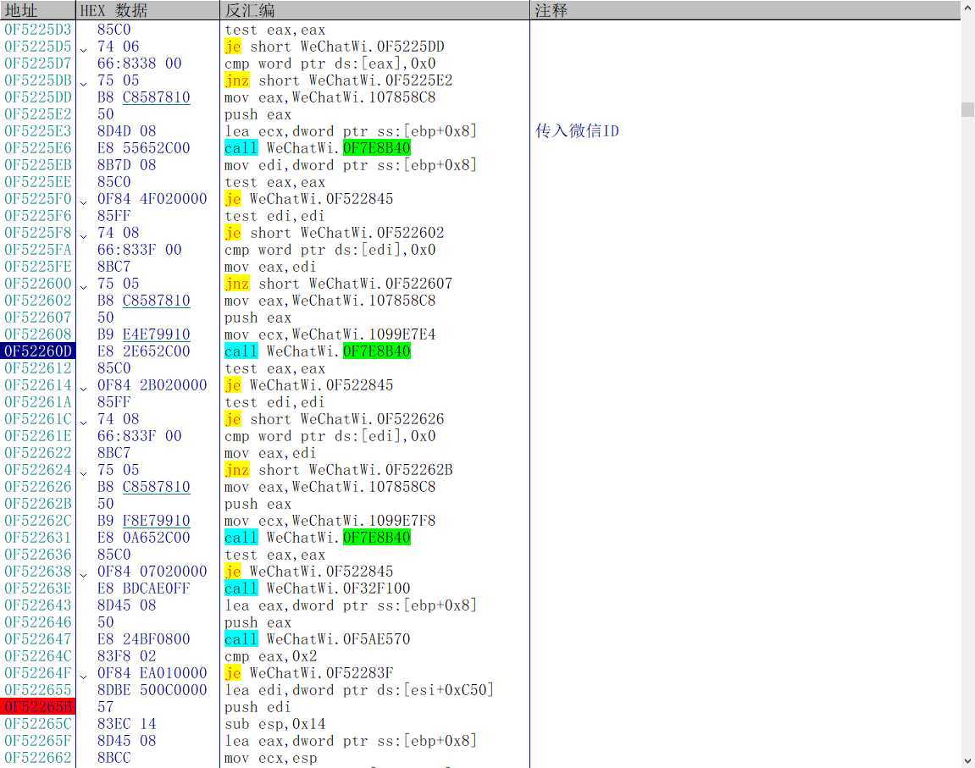Image resolution: width=975 pixels, height=768 pixels.
Task: Click hex bytes 8DBE 500C0000
Action: point(152,690)
